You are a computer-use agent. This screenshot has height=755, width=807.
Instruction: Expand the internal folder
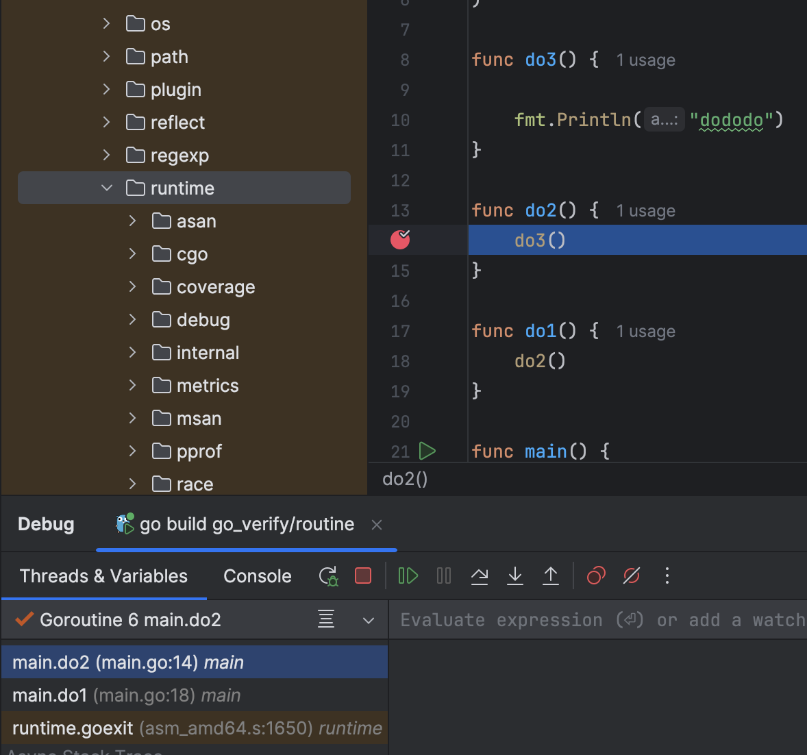[132, 353]
